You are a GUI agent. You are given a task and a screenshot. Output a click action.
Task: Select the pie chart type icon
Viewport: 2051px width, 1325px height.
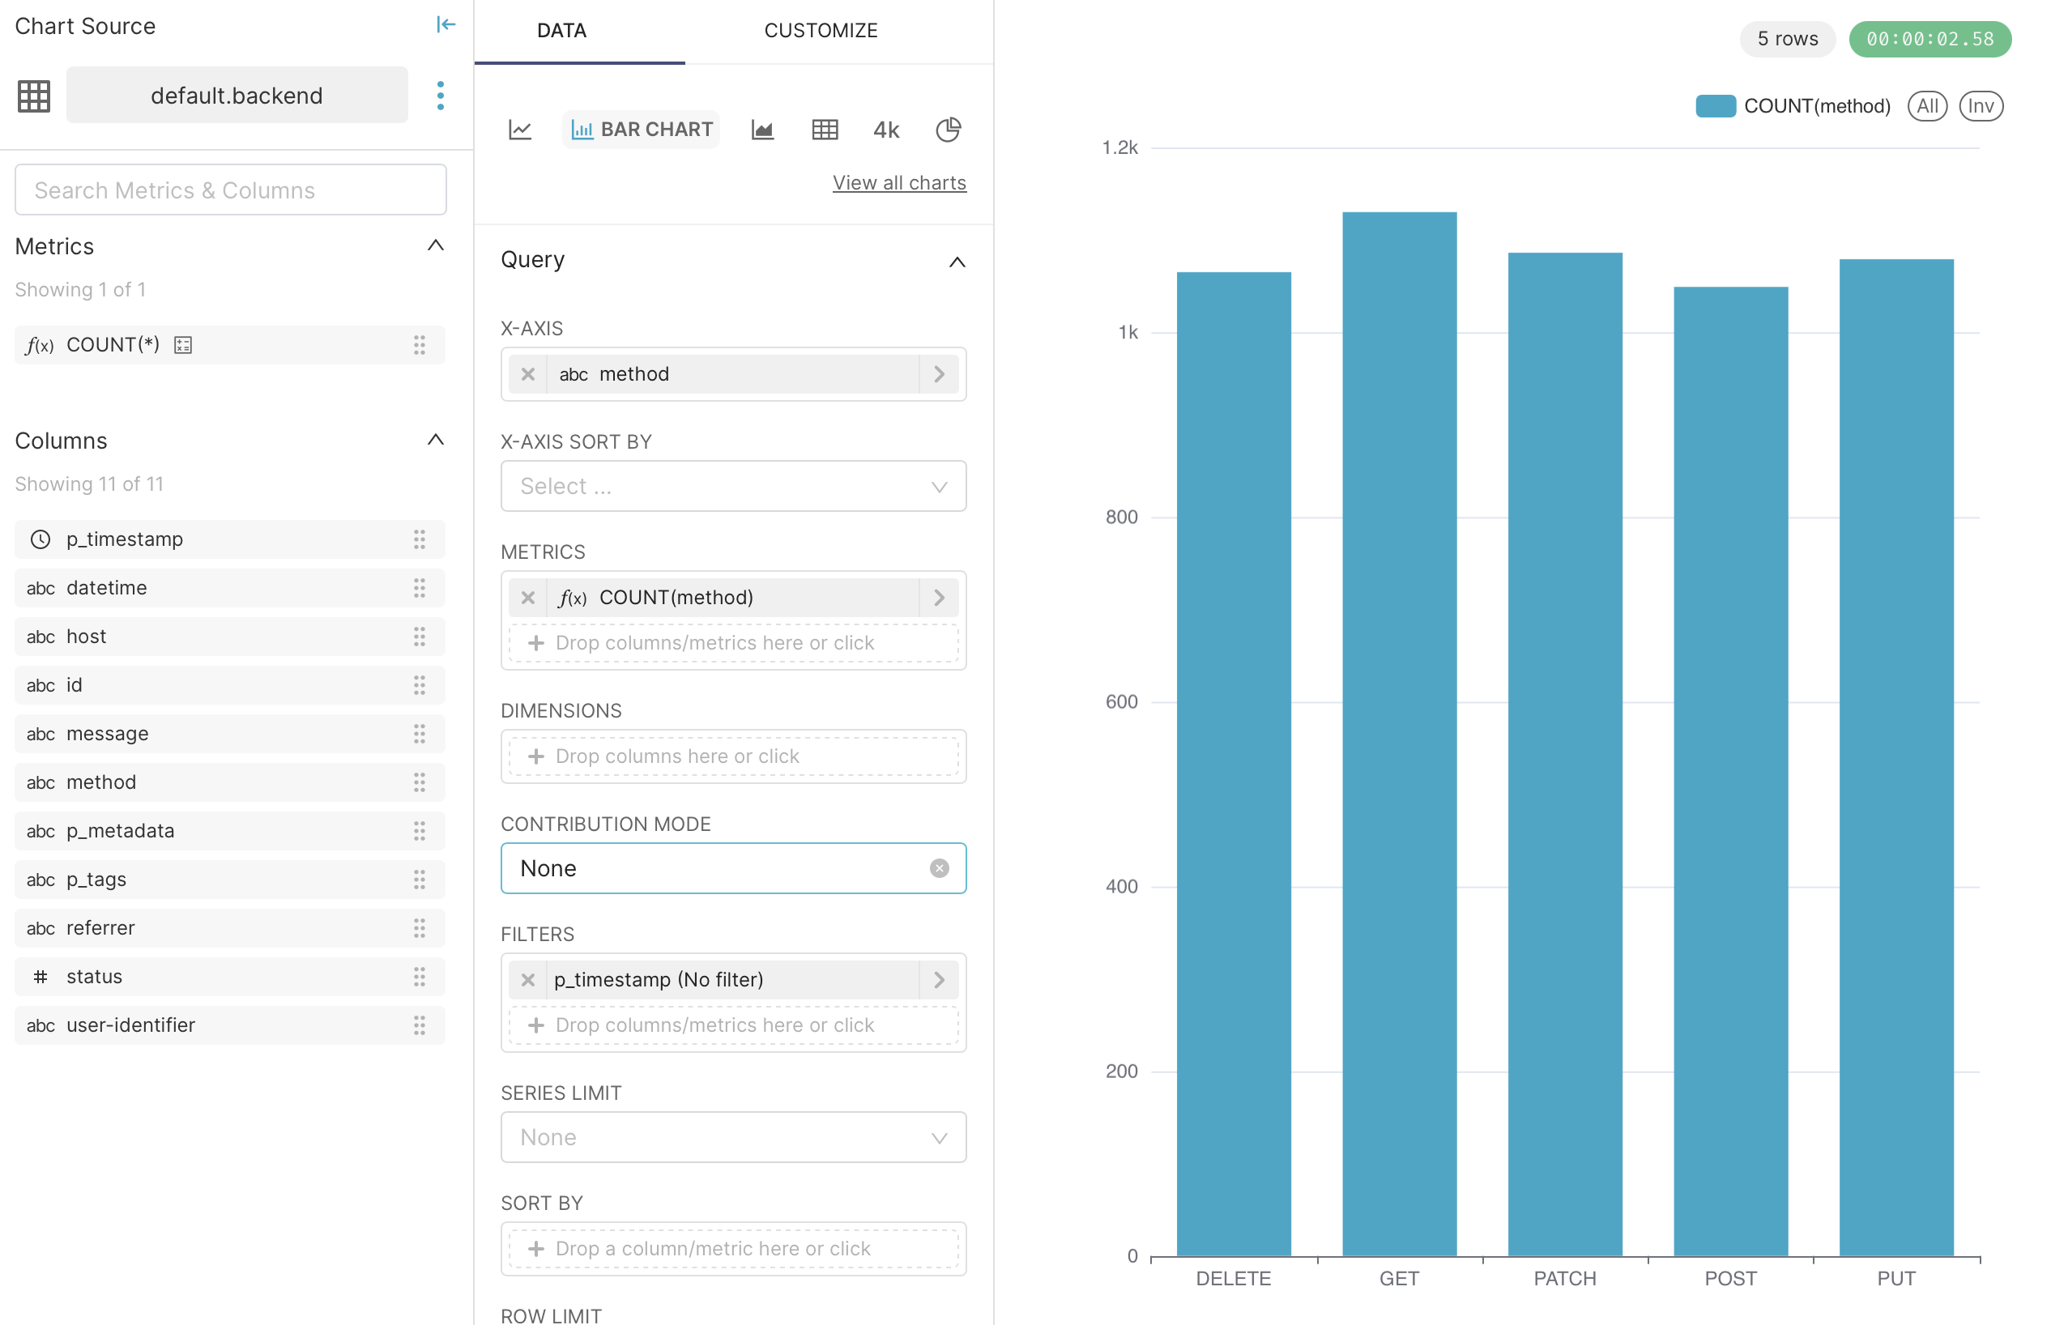pos(947,129)
